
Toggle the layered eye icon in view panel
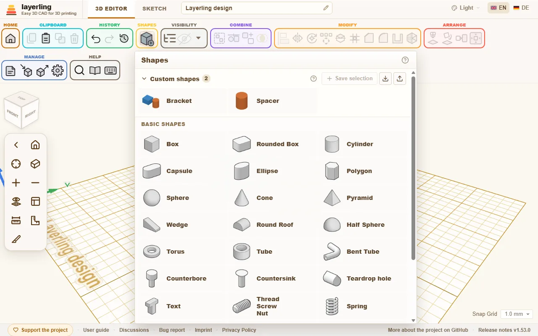coord(16,202)
